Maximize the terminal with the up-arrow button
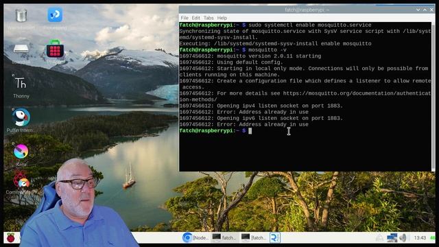This screenshot has width=439, height=247. (x=425, y=10)
